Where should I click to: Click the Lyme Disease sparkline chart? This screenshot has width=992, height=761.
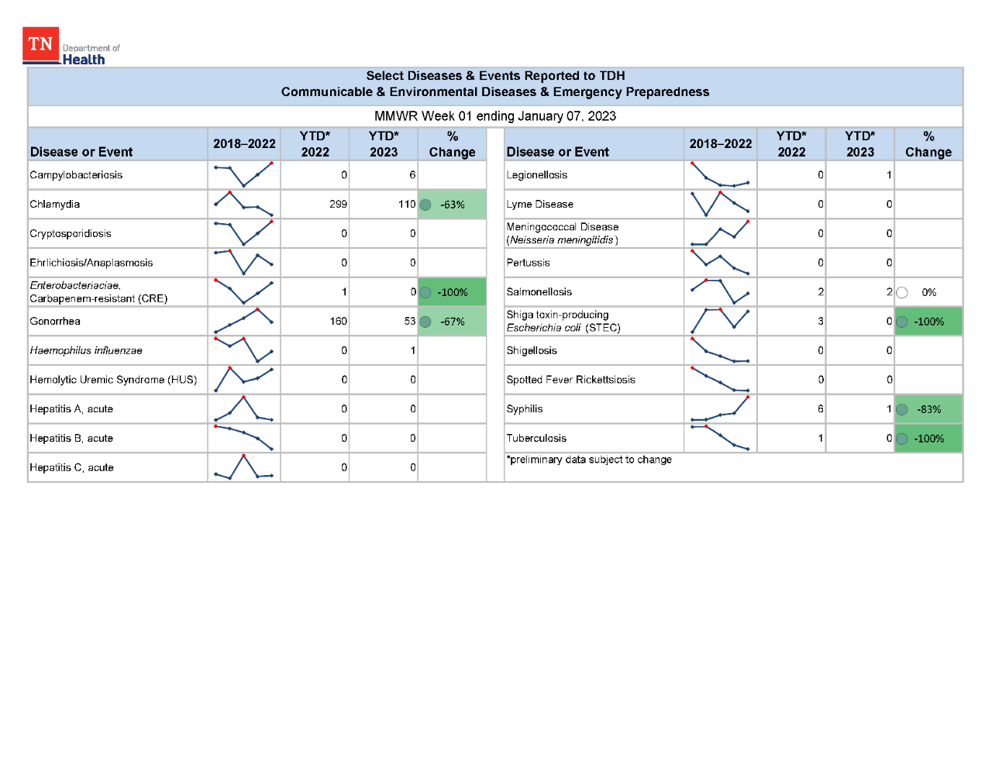click(720, 204)
